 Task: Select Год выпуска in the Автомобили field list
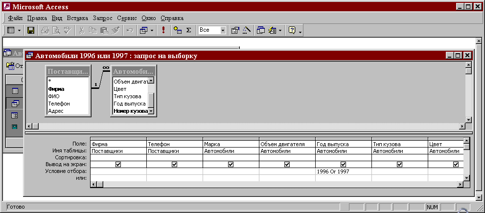point(131,104)
